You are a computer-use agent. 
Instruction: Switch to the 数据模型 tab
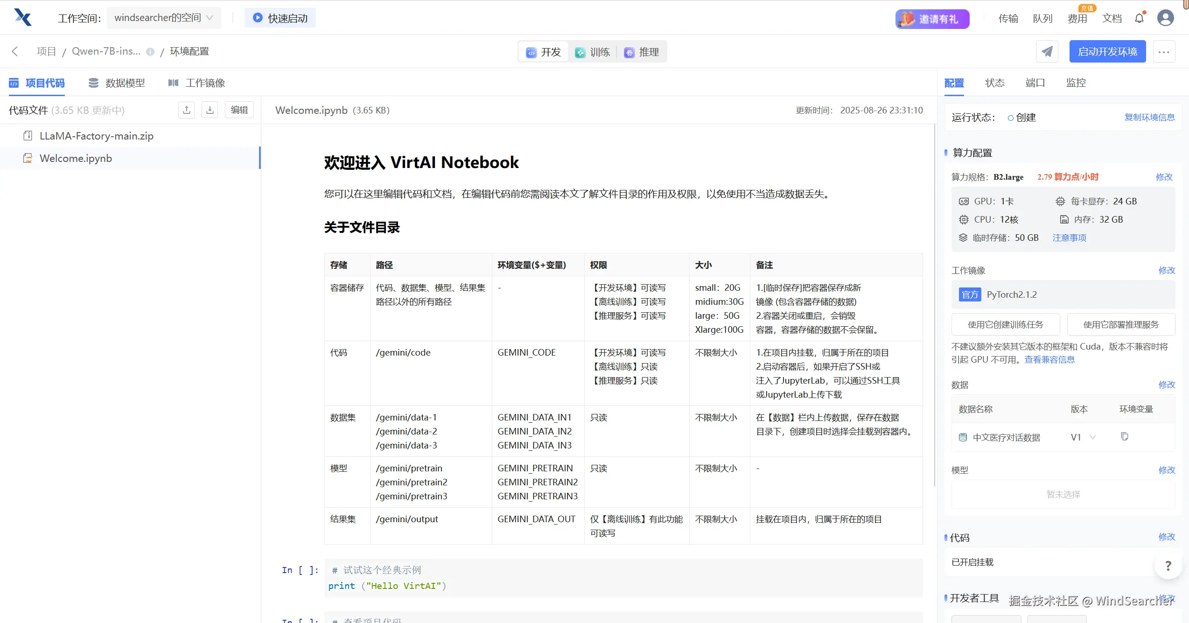tap(116, 83)
